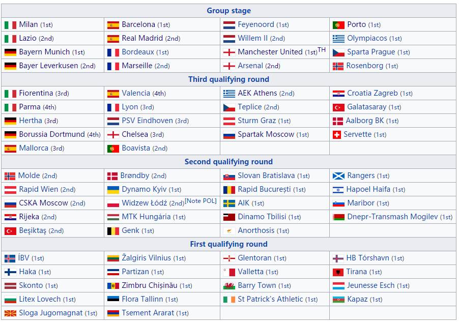This screenshot has height=323, width=459.
Task: Click the Turkish flag next to Galatasaray
Action: coord(338,107)
